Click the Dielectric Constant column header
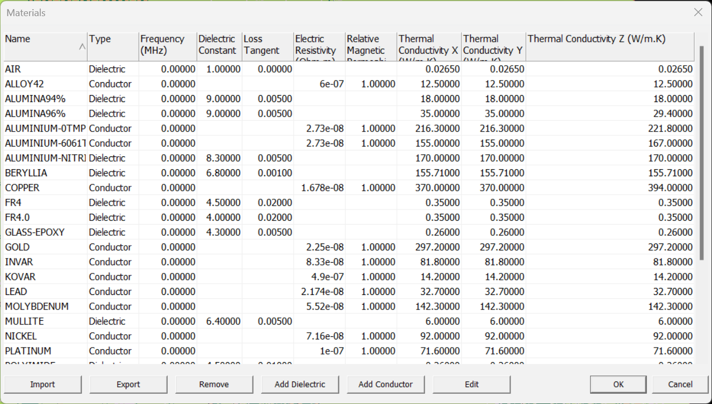Viewport: 712px width, 404px height. (218, 46)
